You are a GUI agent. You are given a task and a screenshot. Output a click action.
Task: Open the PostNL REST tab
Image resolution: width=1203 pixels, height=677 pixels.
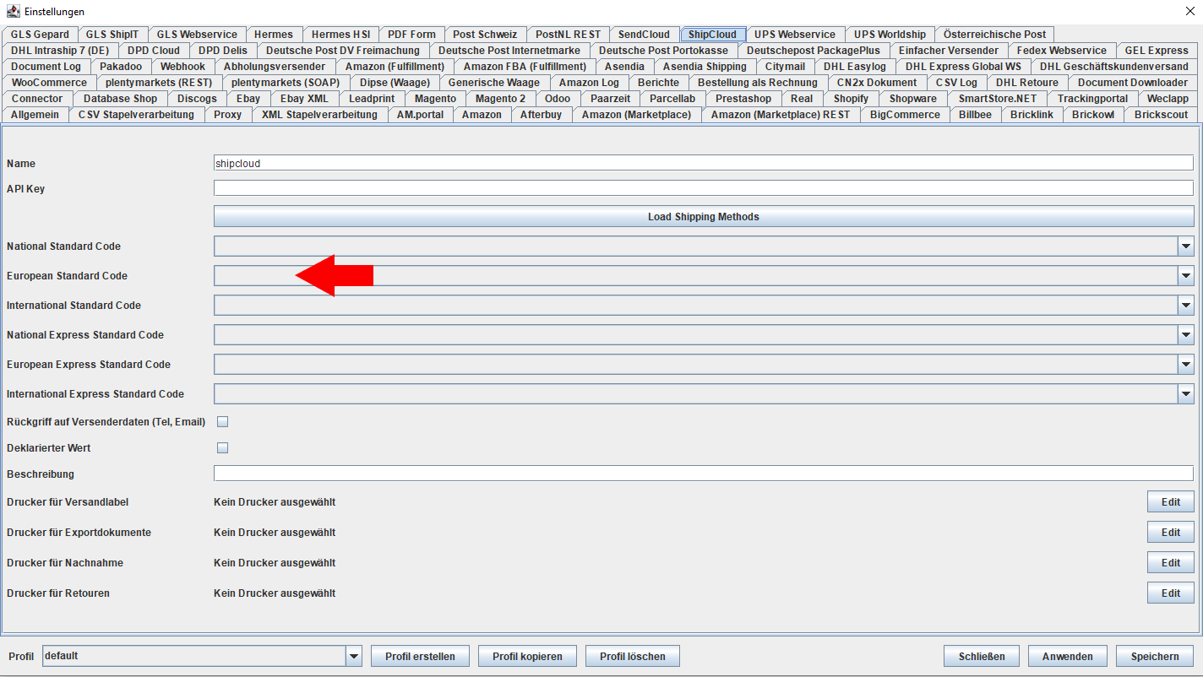click(x=568, y=35)
